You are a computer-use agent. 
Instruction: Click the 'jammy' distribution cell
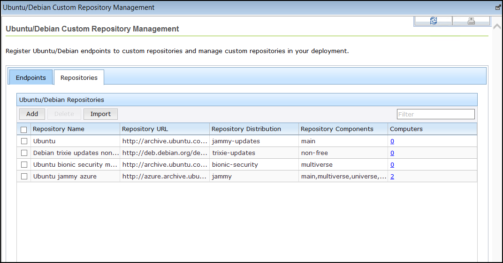coord(254,176)
